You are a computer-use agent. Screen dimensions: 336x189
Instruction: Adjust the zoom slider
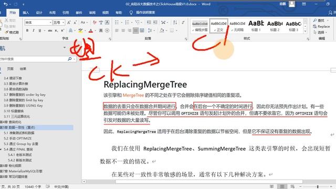point(318,187)
